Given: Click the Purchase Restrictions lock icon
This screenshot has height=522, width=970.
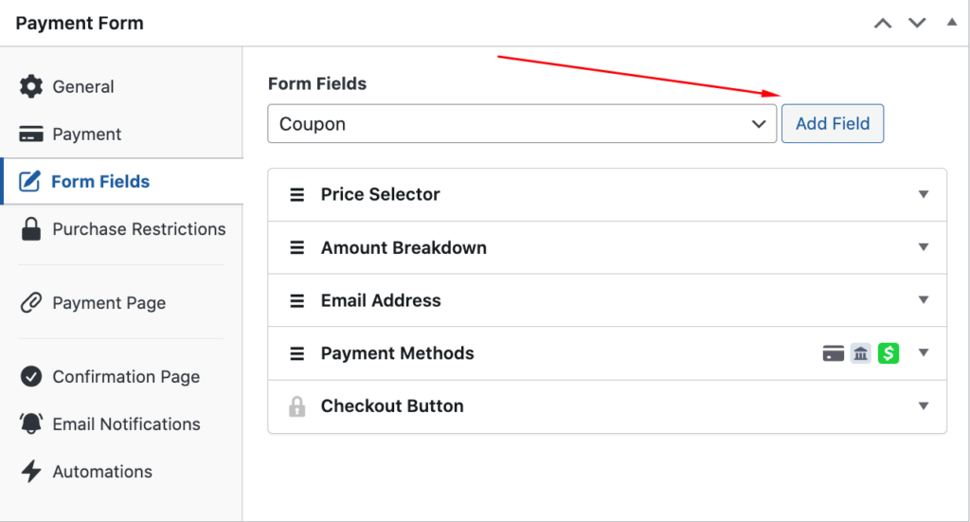Looking at the screenshot, I should (31, 229).
